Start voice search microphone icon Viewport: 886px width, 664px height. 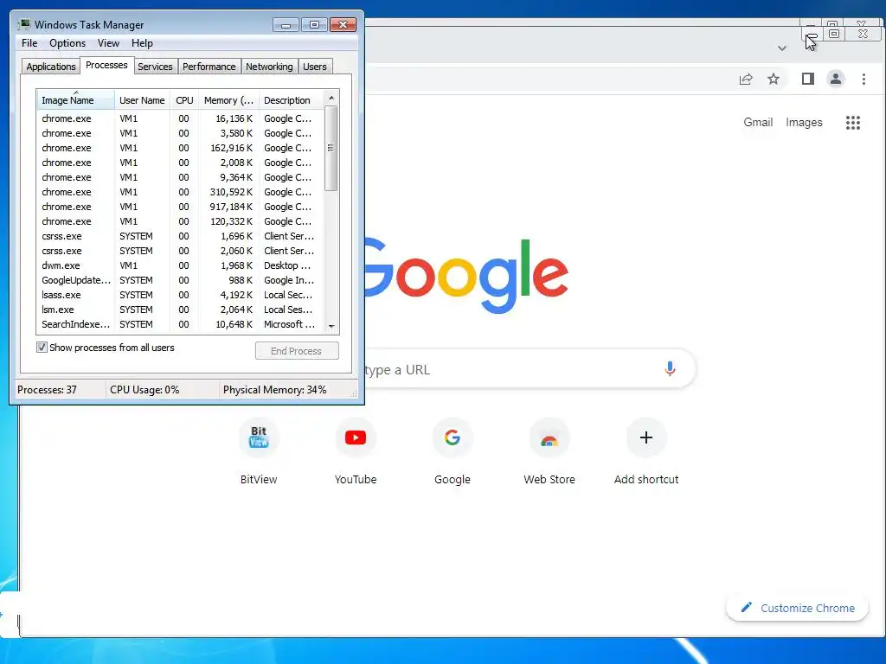[x=670, y=369]
